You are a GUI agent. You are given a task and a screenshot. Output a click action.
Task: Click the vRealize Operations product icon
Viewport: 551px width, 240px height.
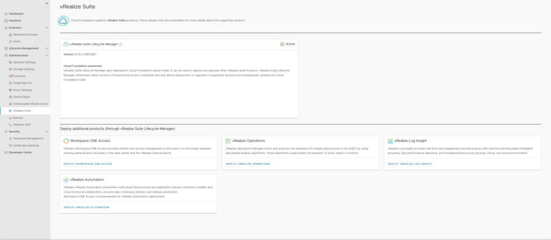228,141
